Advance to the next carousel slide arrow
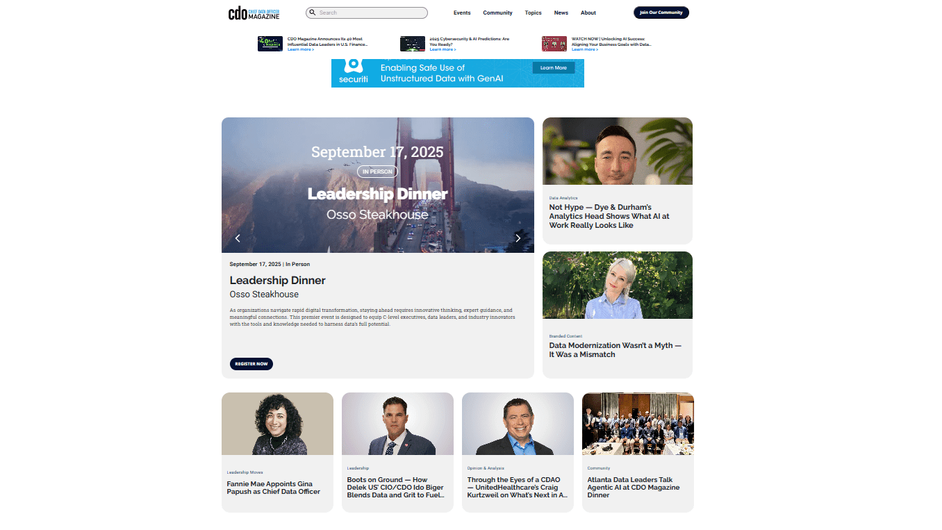Screen dimensions: 942x530 [x=518, y=238]
